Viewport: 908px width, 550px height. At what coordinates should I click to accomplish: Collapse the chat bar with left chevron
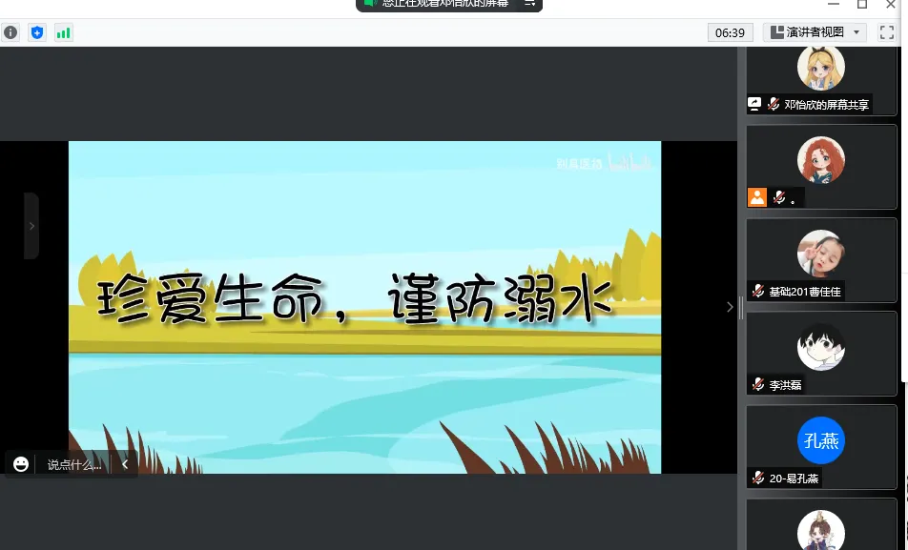124,464
